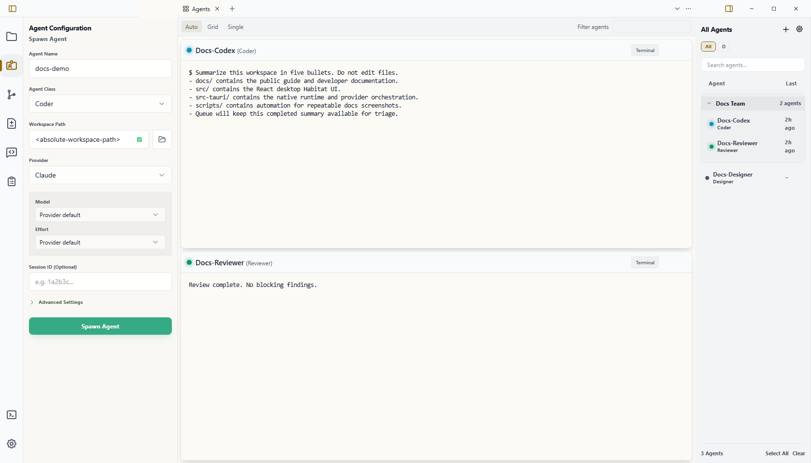811x463 pixels.
Task: Open Provider Claude dropdown
Action: pyautogui.click(x=100, y=175)
